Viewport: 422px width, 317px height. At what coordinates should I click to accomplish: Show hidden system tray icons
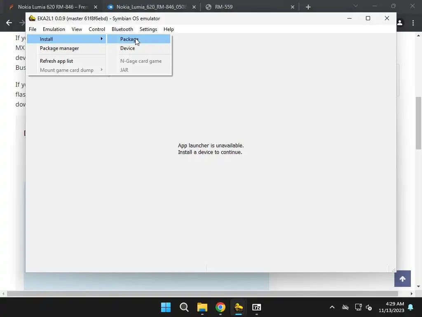click(332, 307)
